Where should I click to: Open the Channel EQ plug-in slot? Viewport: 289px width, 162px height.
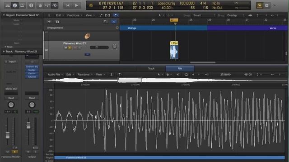pos(32,67)
